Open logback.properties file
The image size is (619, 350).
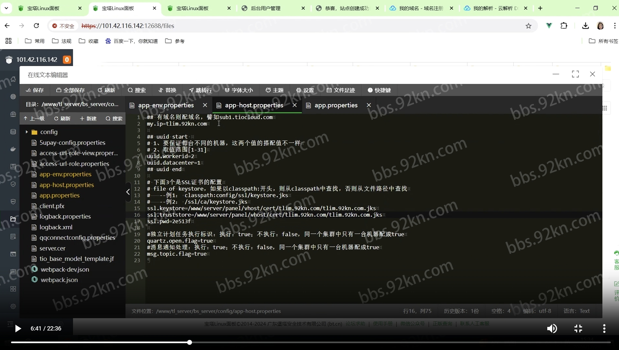pyautogui.click(x=65, y=216)
